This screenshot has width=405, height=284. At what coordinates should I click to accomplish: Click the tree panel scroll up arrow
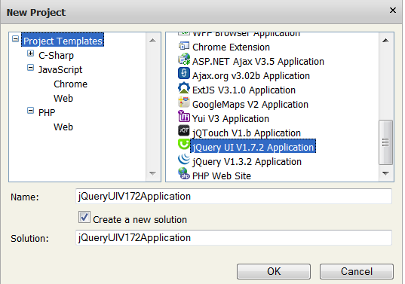tap(152, 40)
